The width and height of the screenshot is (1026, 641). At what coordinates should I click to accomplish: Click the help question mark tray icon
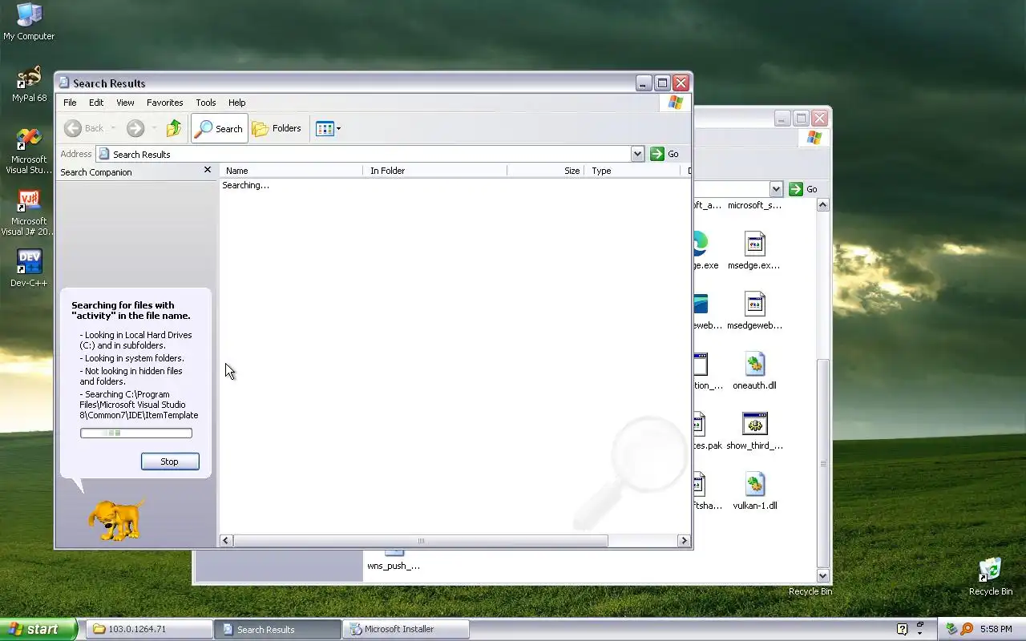902,629
